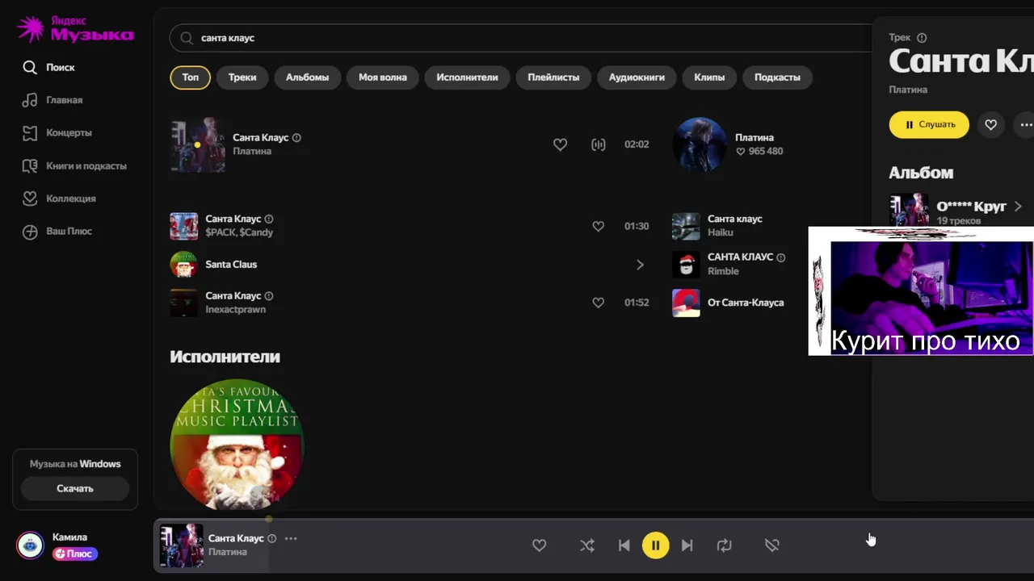
Task: Click the Santa Claus artist avatar
Action: (183, 265)
